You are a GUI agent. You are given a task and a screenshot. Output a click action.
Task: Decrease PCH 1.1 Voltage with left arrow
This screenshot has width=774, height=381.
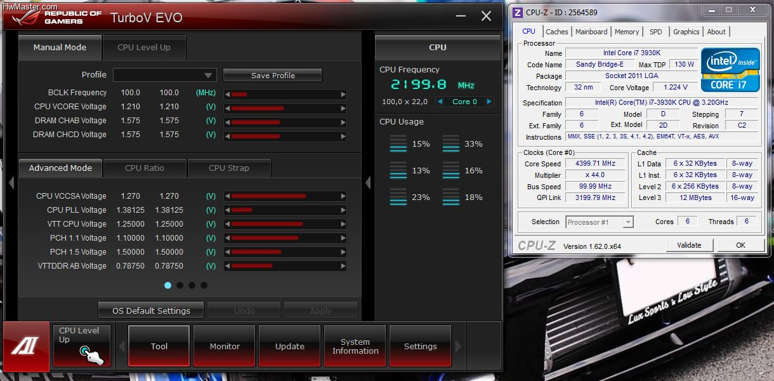click(228, 238)
